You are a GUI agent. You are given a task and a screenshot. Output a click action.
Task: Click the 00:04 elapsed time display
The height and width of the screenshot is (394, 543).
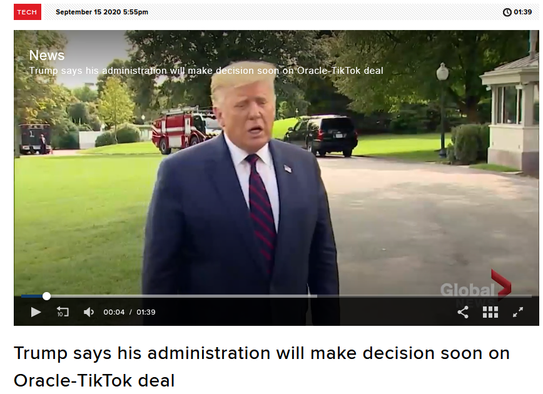(x=114, y=312)
